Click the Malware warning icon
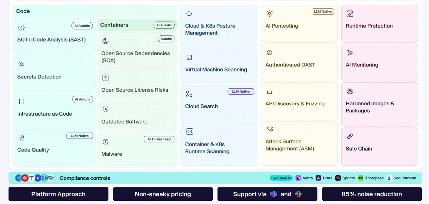 [105, 142]
